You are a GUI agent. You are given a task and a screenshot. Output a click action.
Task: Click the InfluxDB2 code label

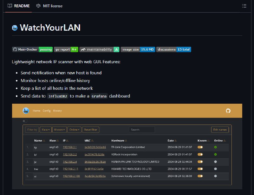(58, 96)
